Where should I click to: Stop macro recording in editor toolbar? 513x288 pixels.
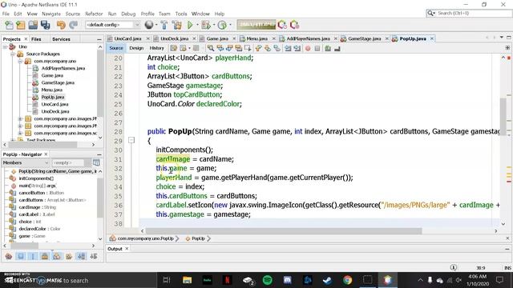coord(317,48)
